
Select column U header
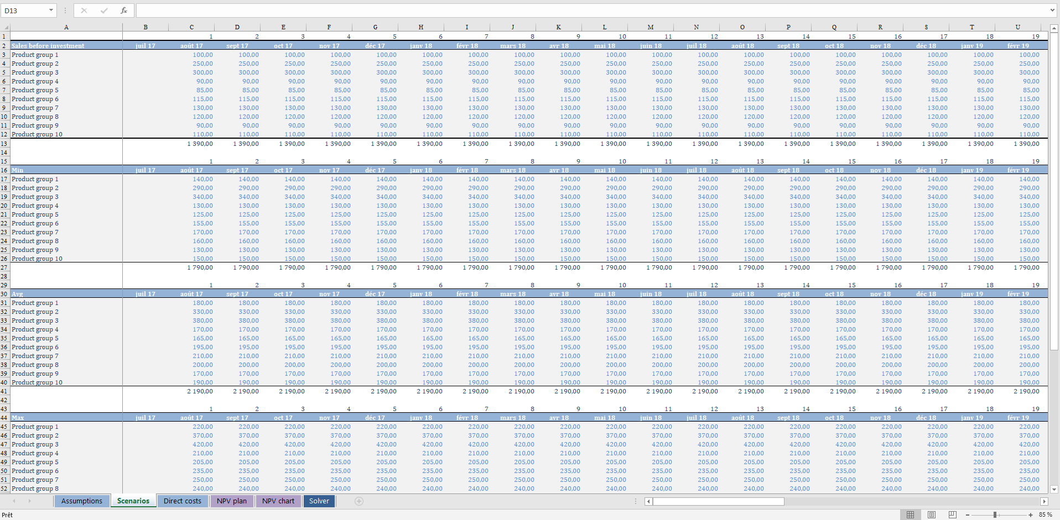[1018, 27]
